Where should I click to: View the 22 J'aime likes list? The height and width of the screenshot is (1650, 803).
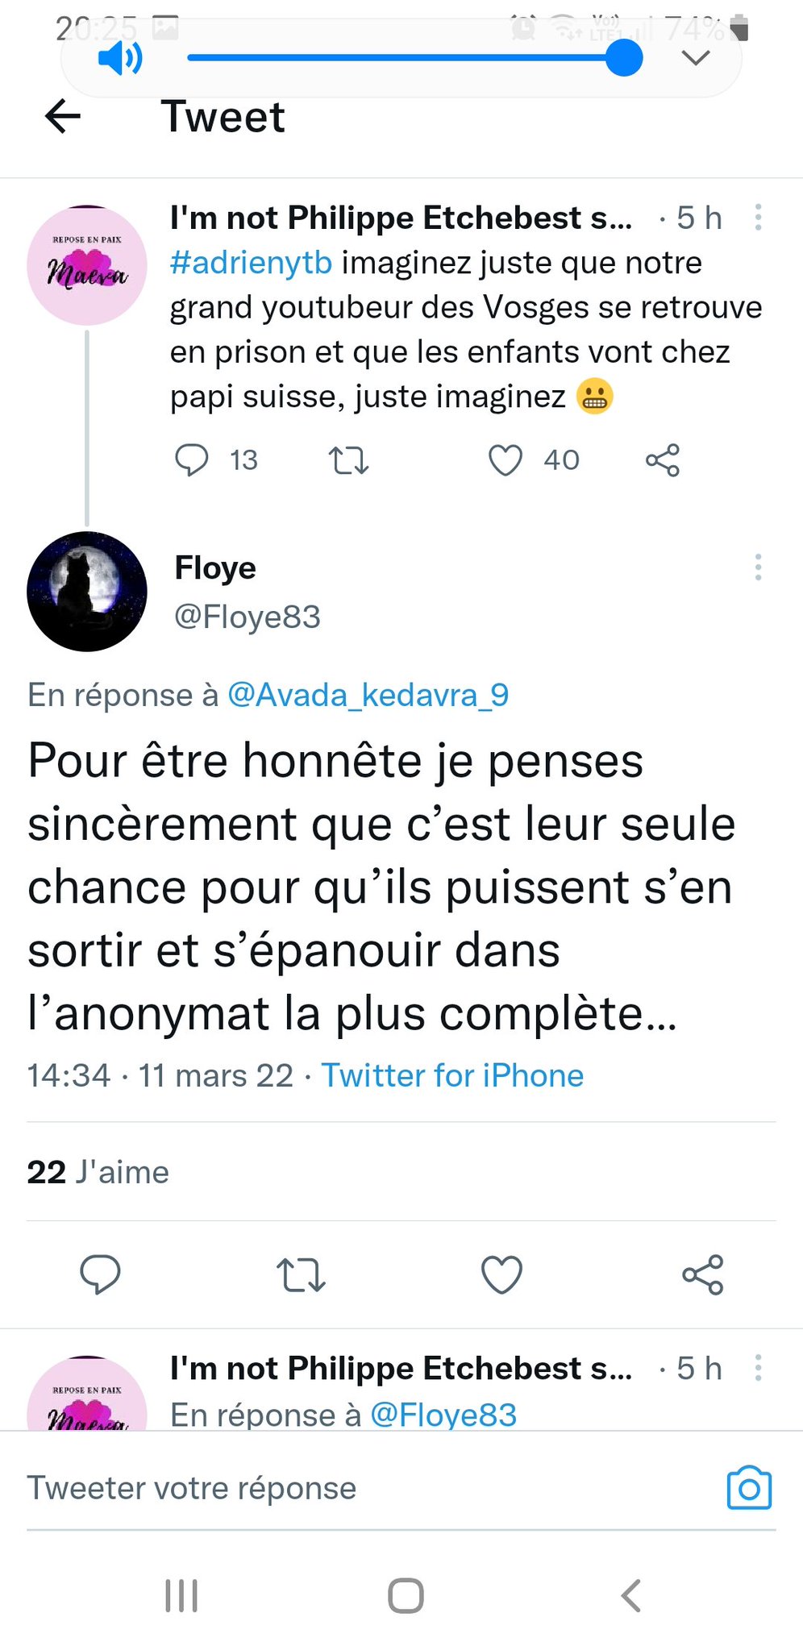[98, 1172]
